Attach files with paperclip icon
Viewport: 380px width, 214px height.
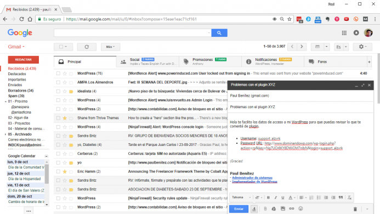265,209
